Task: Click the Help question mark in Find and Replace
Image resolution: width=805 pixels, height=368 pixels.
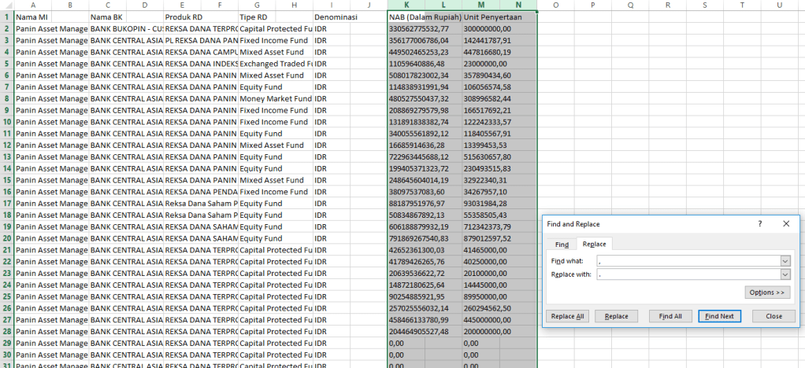Action: click(x=760, y=224)
